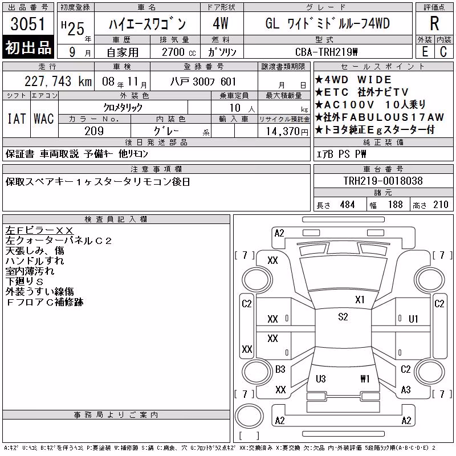
Task: Click the "後日発送部品" header label
Action: pos(156,142)
